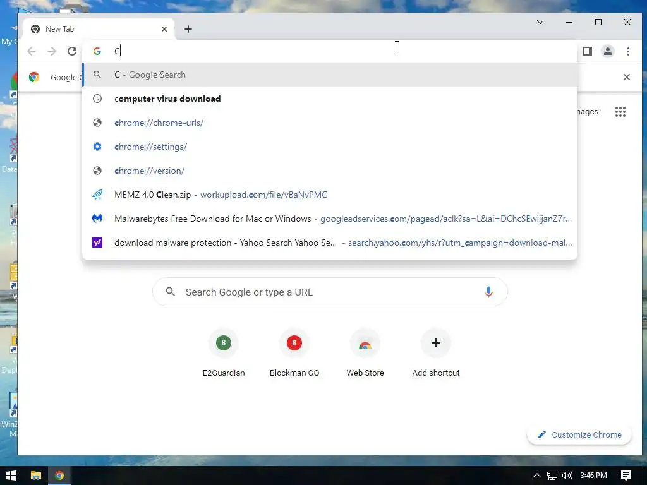Click the Chrome logo in info bar
Screen dimensions: 647x485
(34, 77)
